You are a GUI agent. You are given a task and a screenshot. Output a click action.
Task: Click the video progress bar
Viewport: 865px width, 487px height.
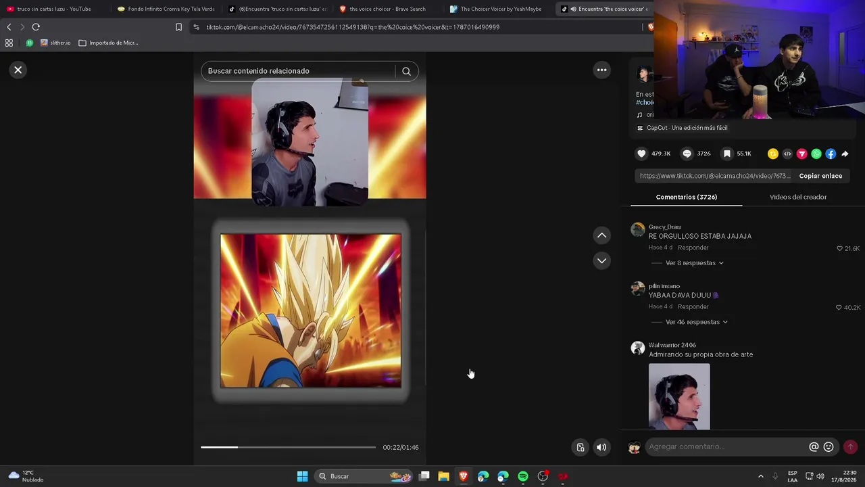(288, 447)
